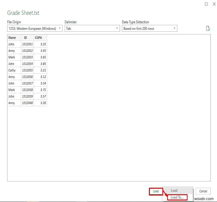Open the Data Type Detection dropdown

pyautogui.click(x=150, y=28)
